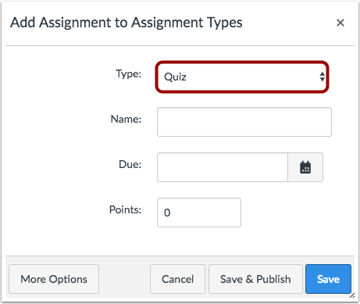
Task: Click inside the Due date field
Action: click(223, 167)
